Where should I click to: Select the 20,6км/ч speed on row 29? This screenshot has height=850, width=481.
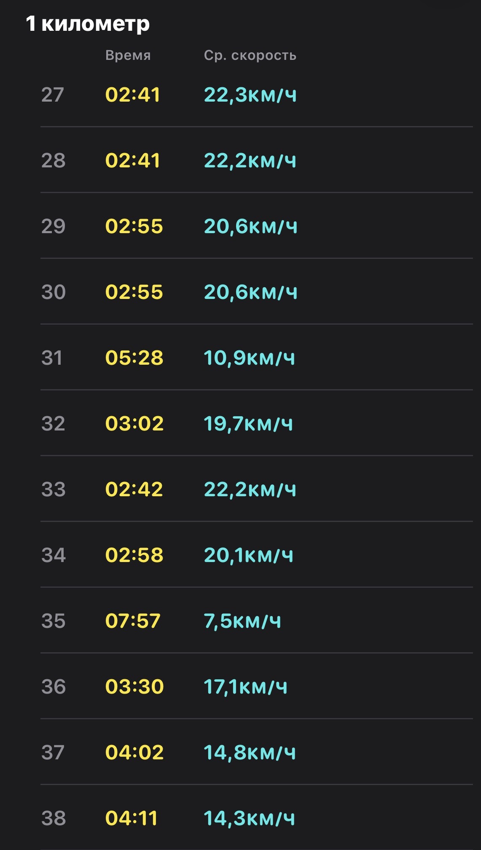click(250, 226)
